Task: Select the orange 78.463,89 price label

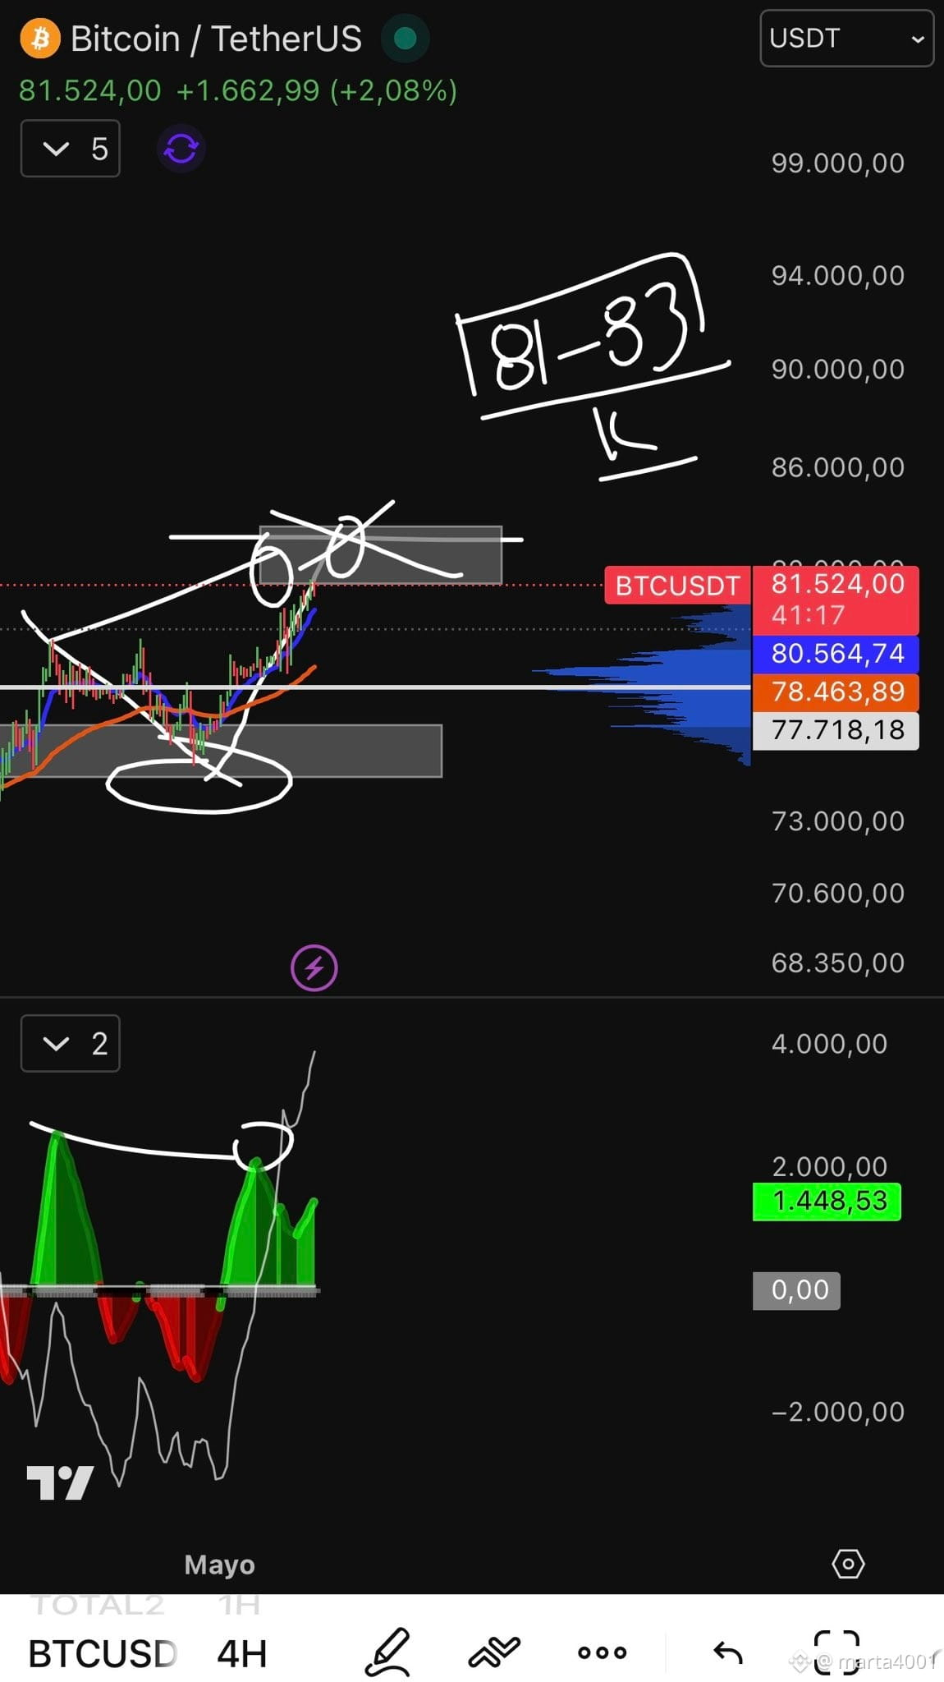Action: 836,692
